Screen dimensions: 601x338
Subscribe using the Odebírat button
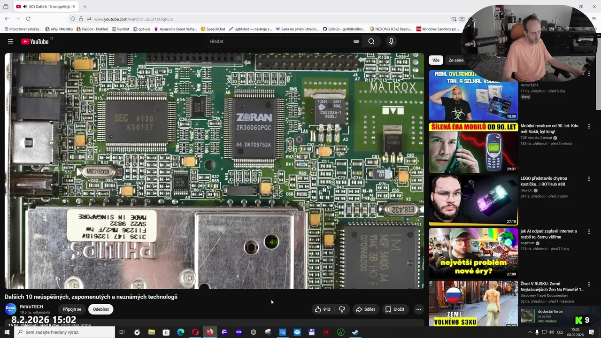(x=101, y=309)
